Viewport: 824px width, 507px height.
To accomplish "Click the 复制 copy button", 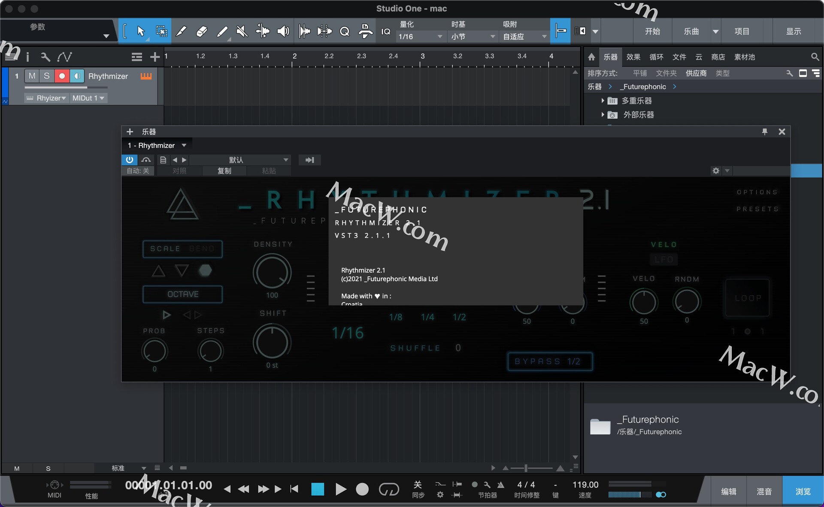I will pyautogui.click(x=224, y=171).
